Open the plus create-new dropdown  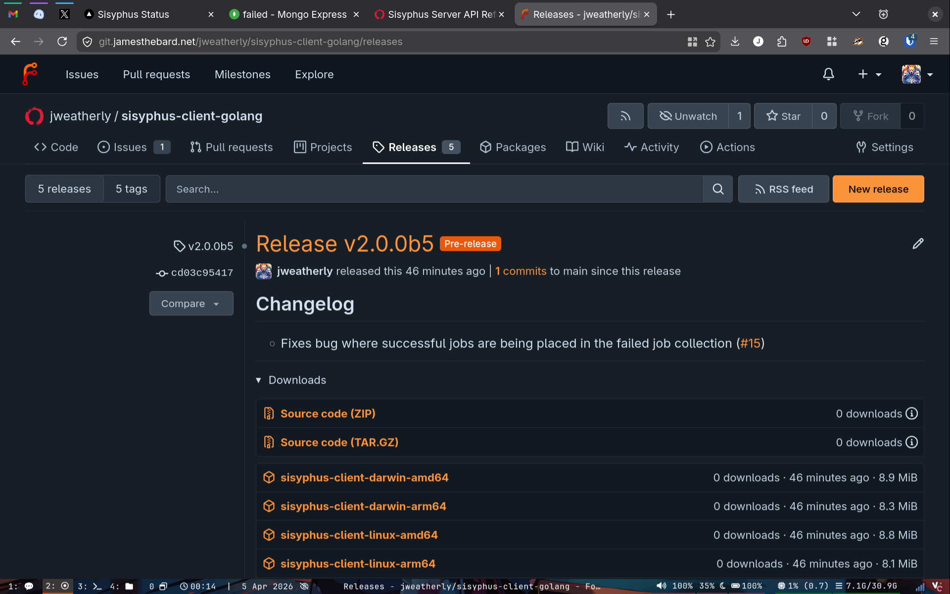pos(869,74)
